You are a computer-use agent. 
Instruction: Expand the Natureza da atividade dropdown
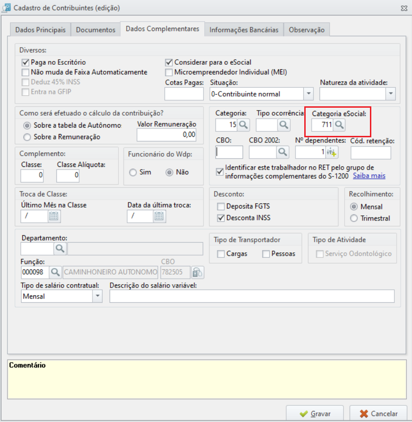[x=391, y=94]
